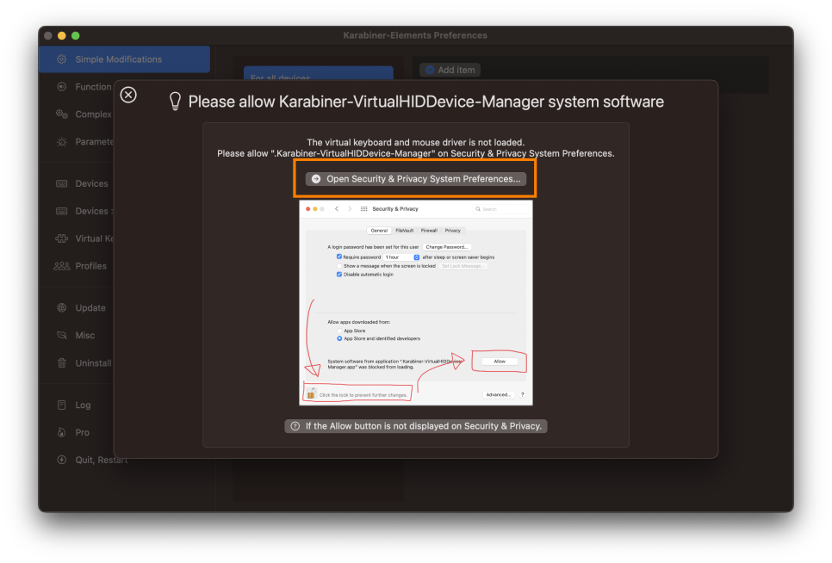Click the Update globe icon

61,308
